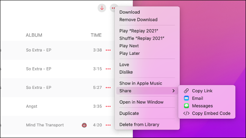
Task: Open more options for the 5:27 track
Action: pyautogui.click(x=108, y=88)
